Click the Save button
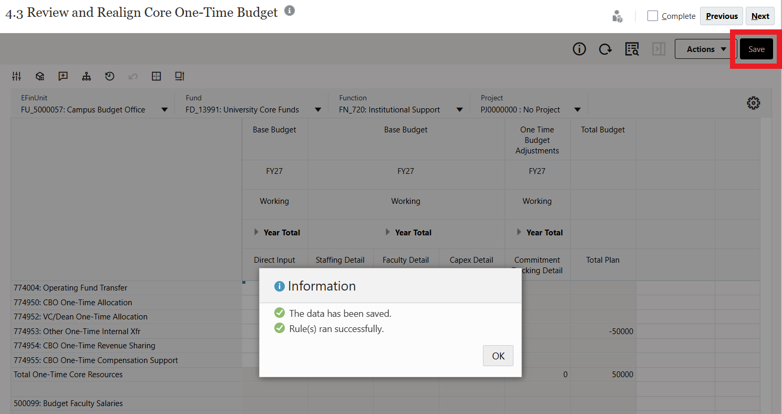782x414 pixels. point(756,49)
